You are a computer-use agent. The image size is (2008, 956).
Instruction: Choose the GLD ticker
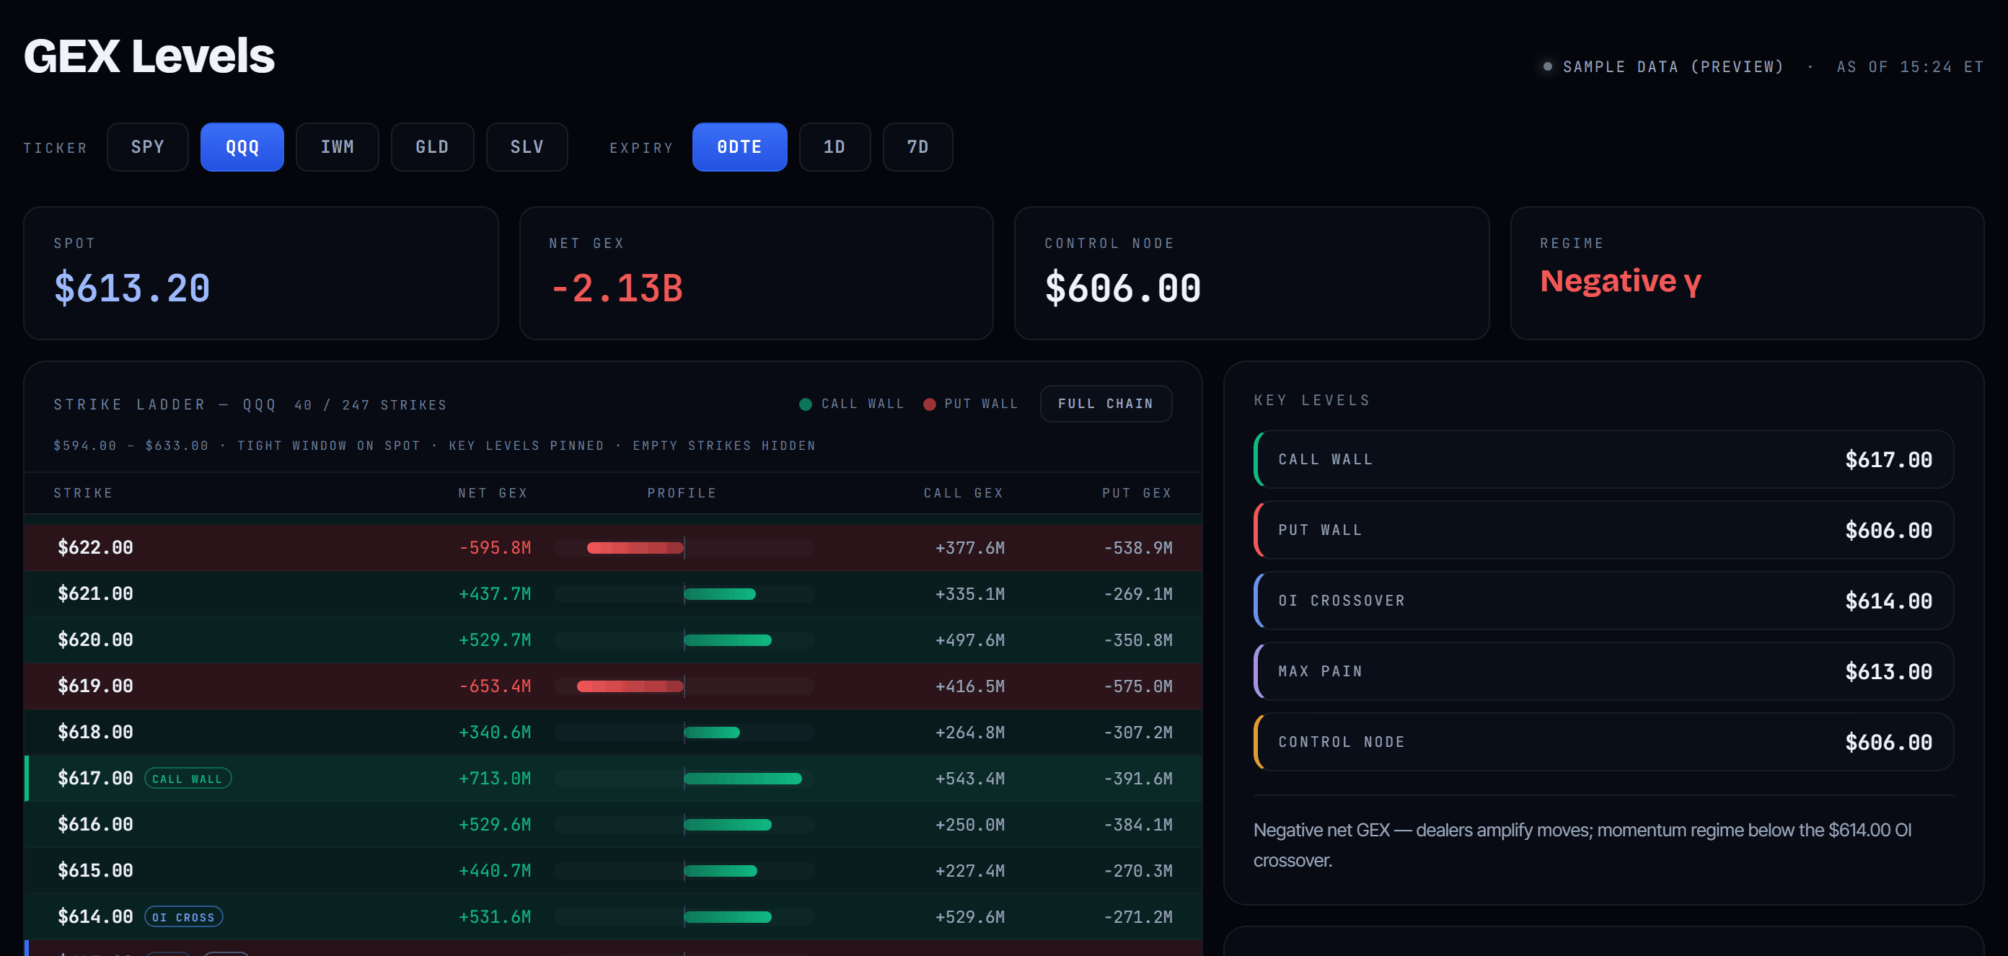(x=432, y=146)
